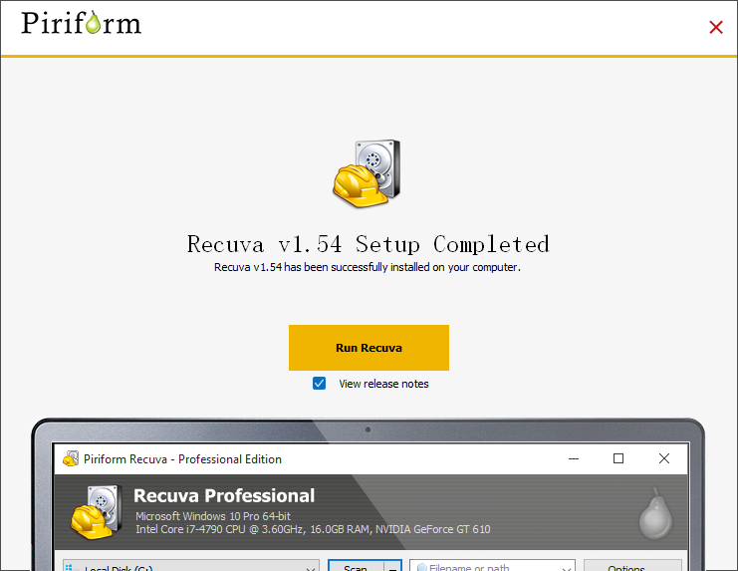Image resolution: width=738 pixels, height=571 pixels.
Task: Click the Run Recuva button
Action: click(x=369, y=348)
